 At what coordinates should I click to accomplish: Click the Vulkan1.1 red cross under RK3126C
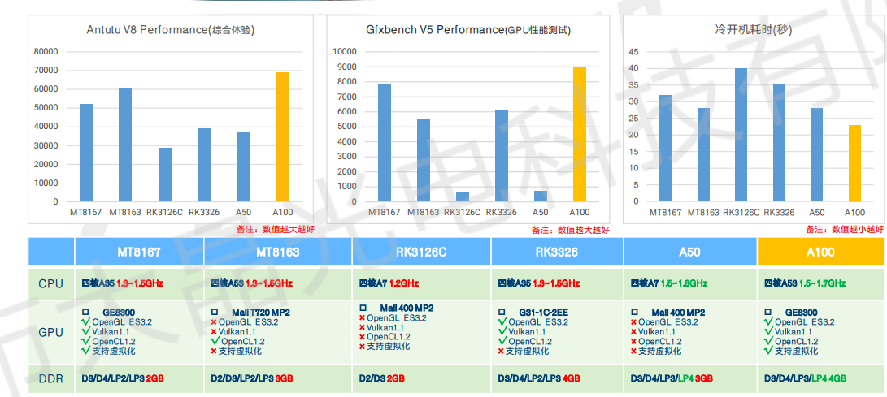point(362,328)
